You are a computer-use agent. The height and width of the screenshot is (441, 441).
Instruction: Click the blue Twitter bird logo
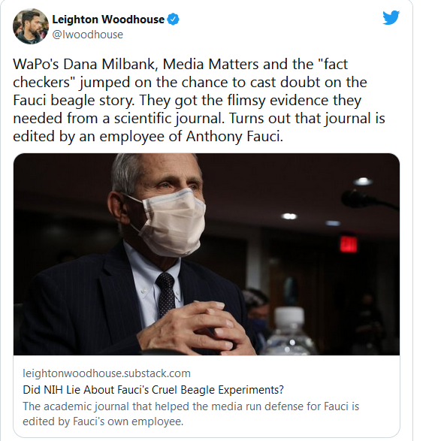tap(391, 17)
